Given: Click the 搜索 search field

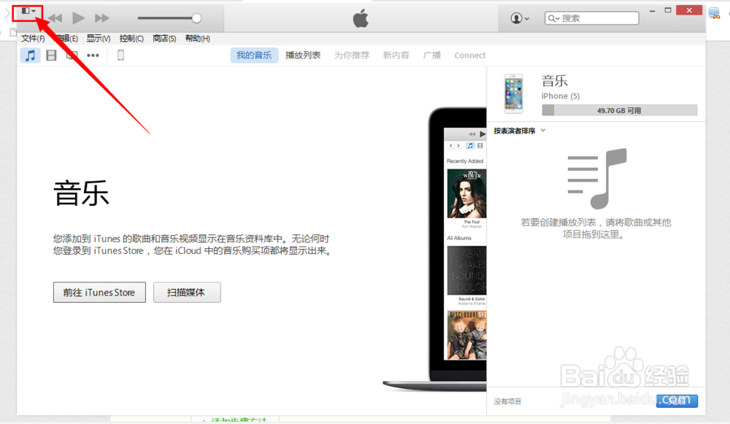Looking at the screenshot, I should (x=592, y=18).
